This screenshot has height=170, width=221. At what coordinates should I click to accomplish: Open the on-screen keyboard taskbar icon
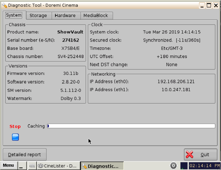(x=32, y=166)
